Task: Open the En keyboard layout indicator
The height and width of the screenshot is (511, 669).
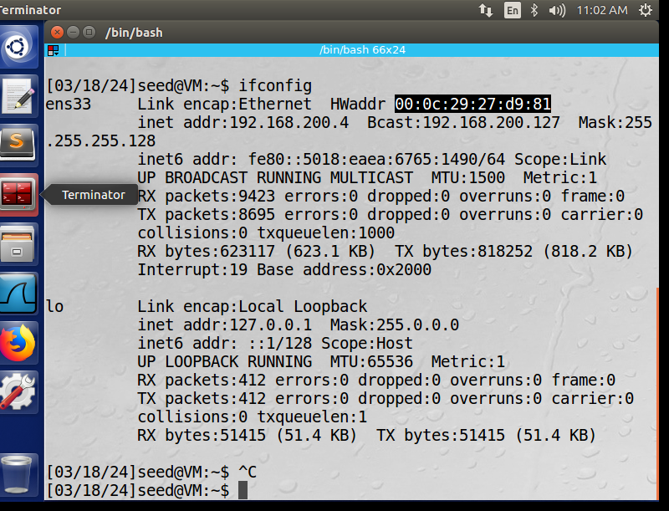Action: point(512,10)
